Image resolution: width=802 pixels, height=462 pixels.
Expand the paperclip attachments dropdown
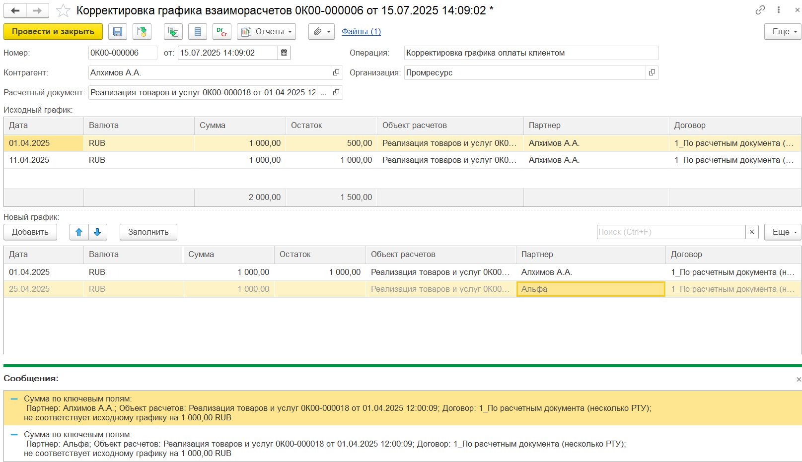click(321, 32)
